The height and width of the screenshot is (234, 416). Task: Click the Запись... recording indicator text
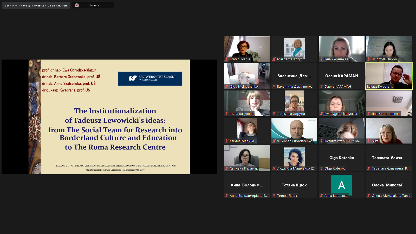pyautogui.click(x=95, y=5)
